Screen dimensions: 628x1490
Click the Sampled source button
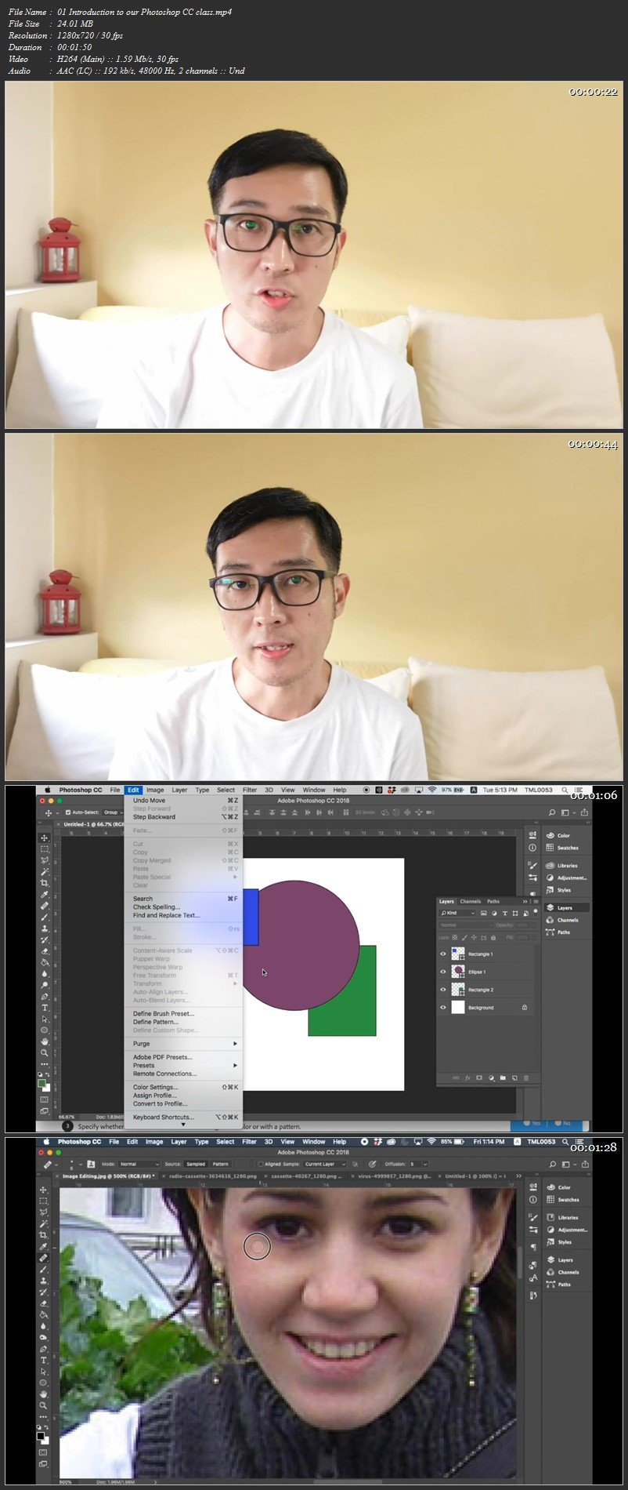click(x=195, y=1164)
